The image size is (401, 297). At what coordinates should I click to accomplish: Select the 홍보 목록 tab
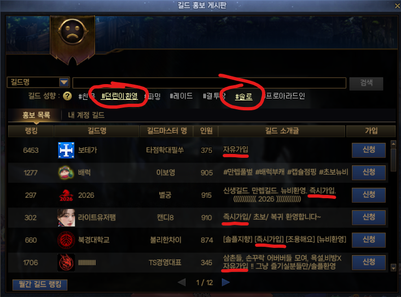click(36, 115)
